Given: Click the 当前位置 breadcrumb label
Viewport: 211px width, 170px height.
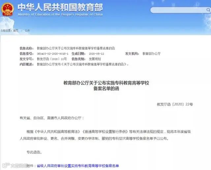Looking at the screenshot, I should 6,31.
